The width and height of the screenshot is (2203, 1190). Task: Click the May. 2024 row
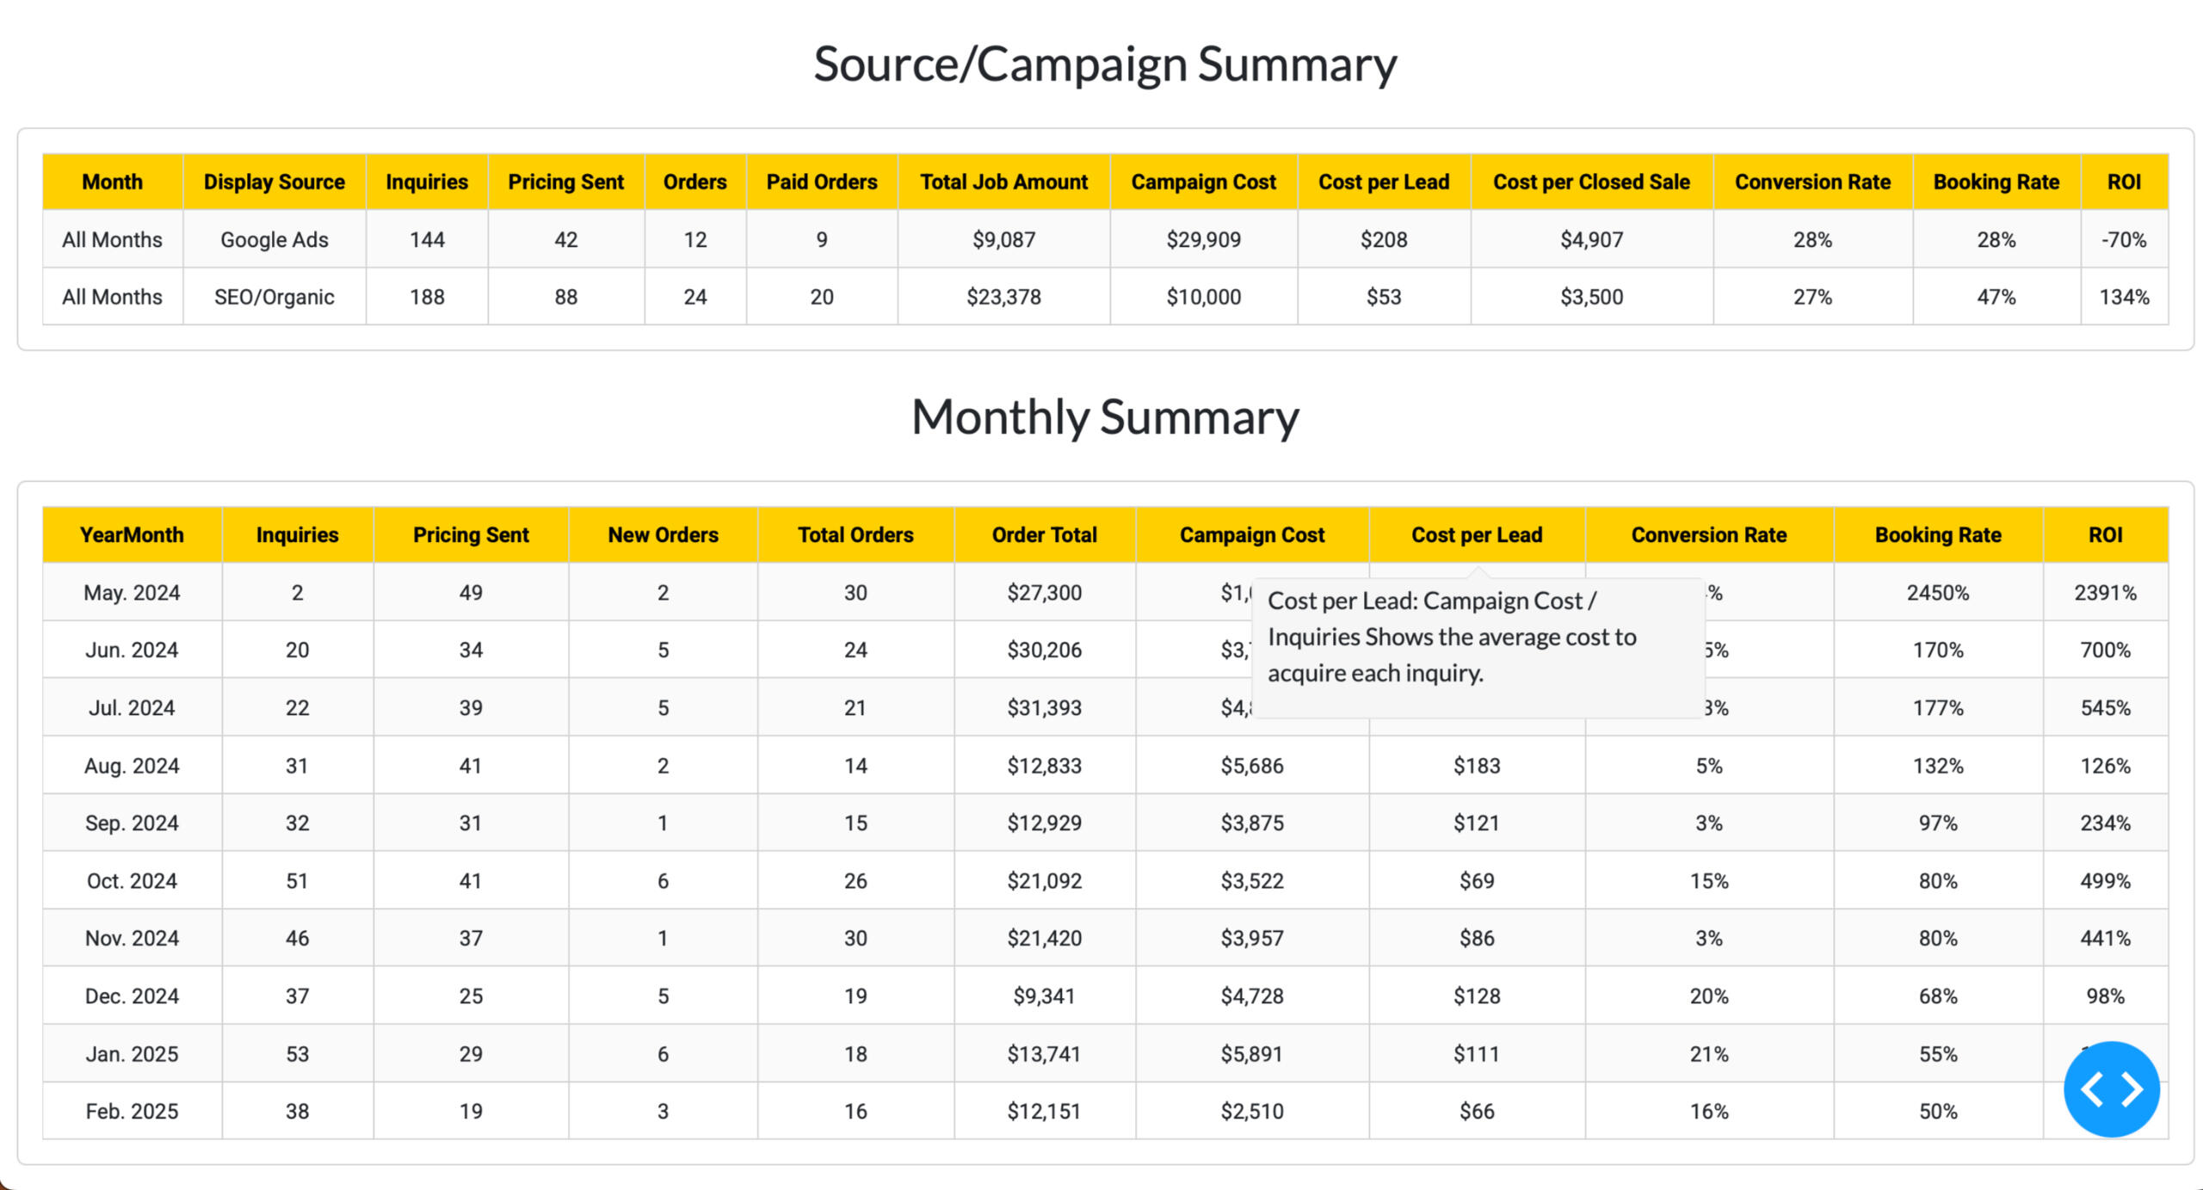132,592
